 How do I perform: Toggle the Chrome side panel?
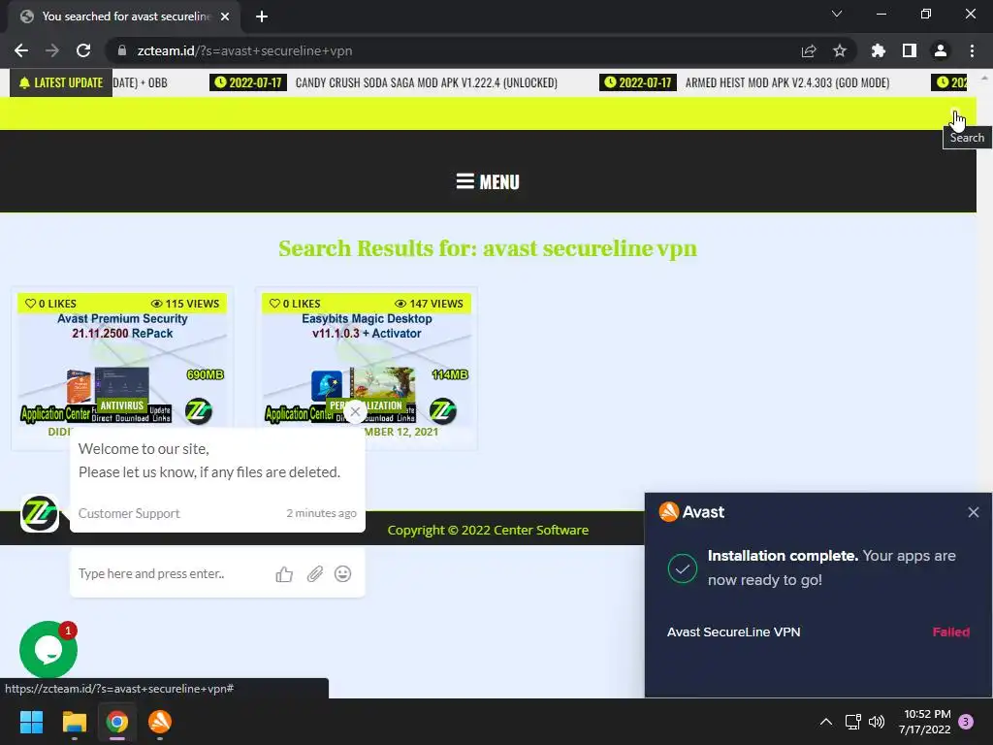click(910, 50)
